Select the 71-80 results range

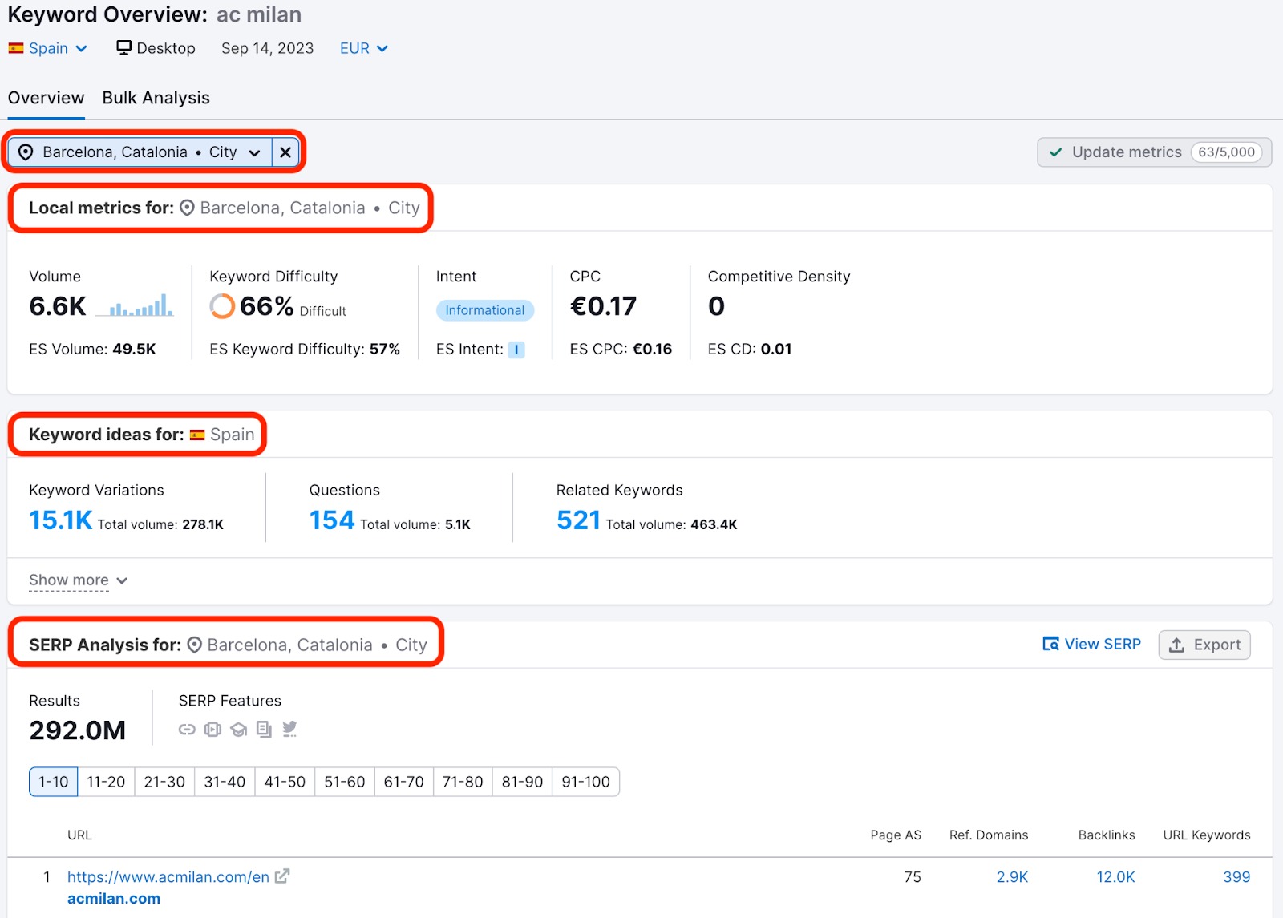pos(463,782)
